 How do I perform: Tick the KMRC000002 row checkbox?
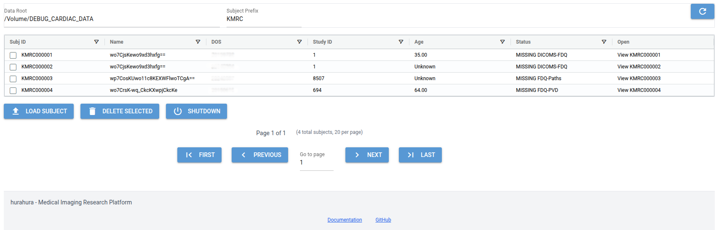13,67
